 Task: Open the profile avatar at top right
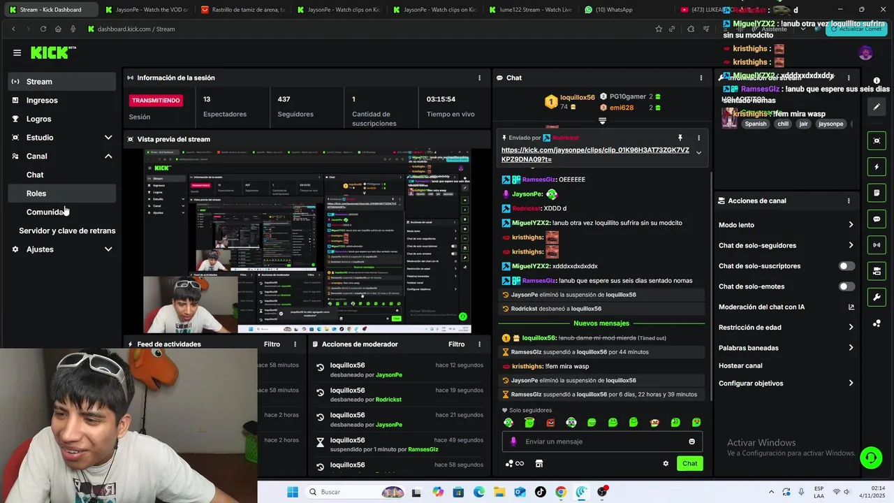point(865,52)
